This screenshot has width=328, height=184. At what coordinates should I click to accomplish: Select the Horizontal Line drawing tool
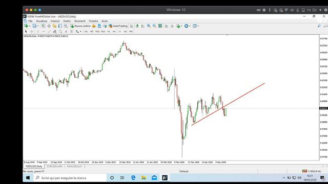click(x=44, y=32)
